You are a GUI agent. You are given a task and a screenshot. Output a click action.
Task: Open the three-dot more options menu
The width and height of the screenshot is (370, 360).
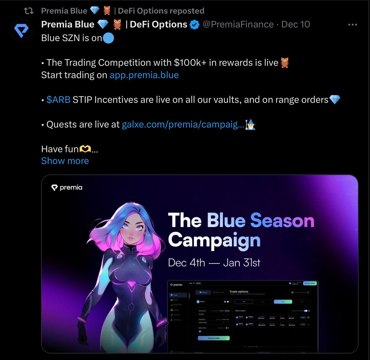tap(352, 24)
